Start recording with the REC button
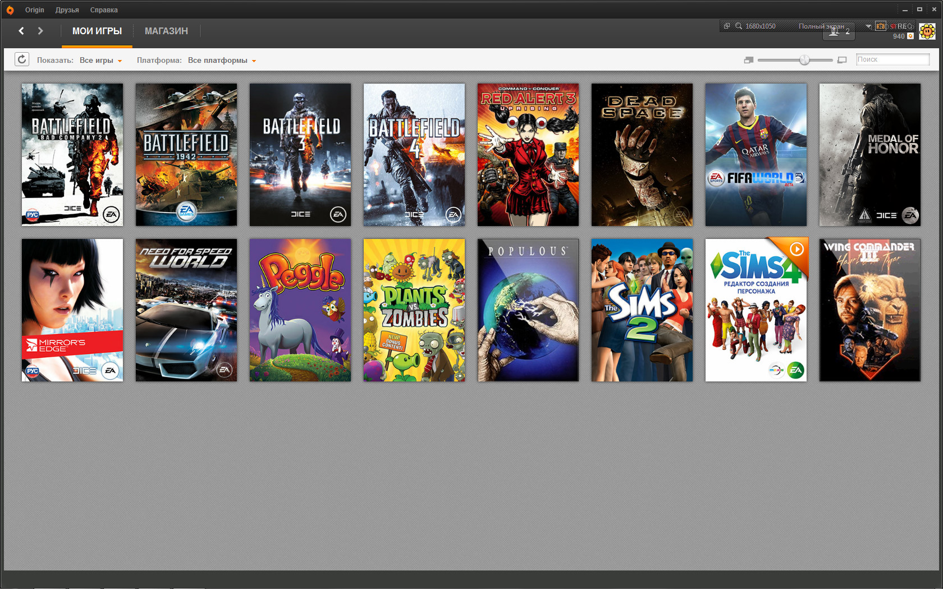Screen dimensions: 943x589 (901, 26)
